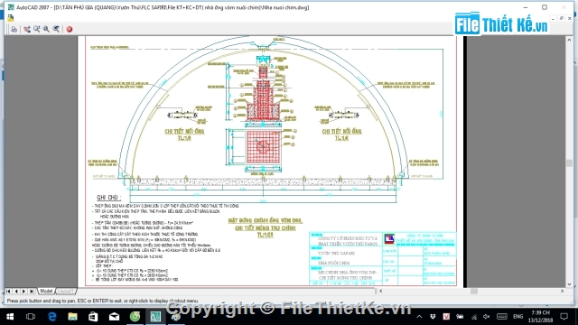The image size is (578, 325).
Task: Click the horizontal scrollbar left arrow
Action: [381, 291]
